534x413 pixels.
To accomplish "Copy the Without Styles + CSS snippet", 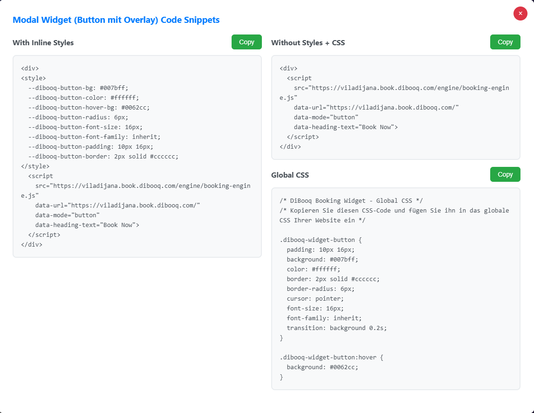I will (x=505, y=42).
